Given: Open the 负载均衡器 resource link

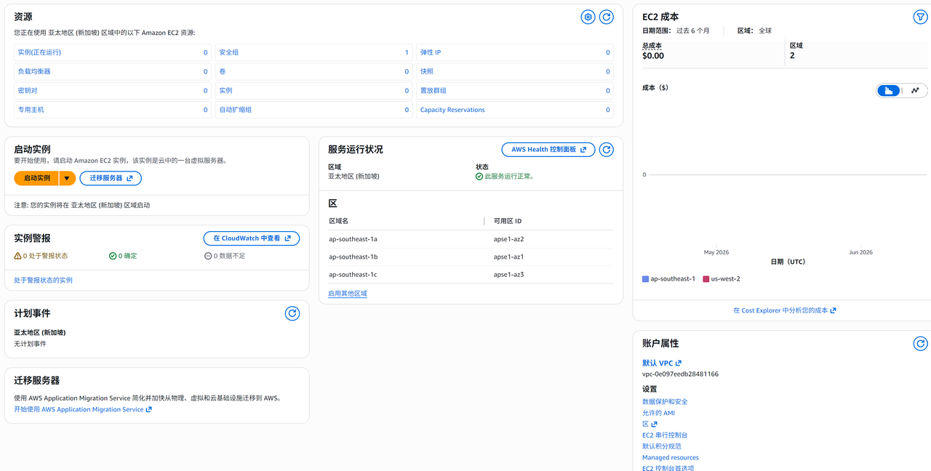Looking at the screenshot, I should [34, 71].
